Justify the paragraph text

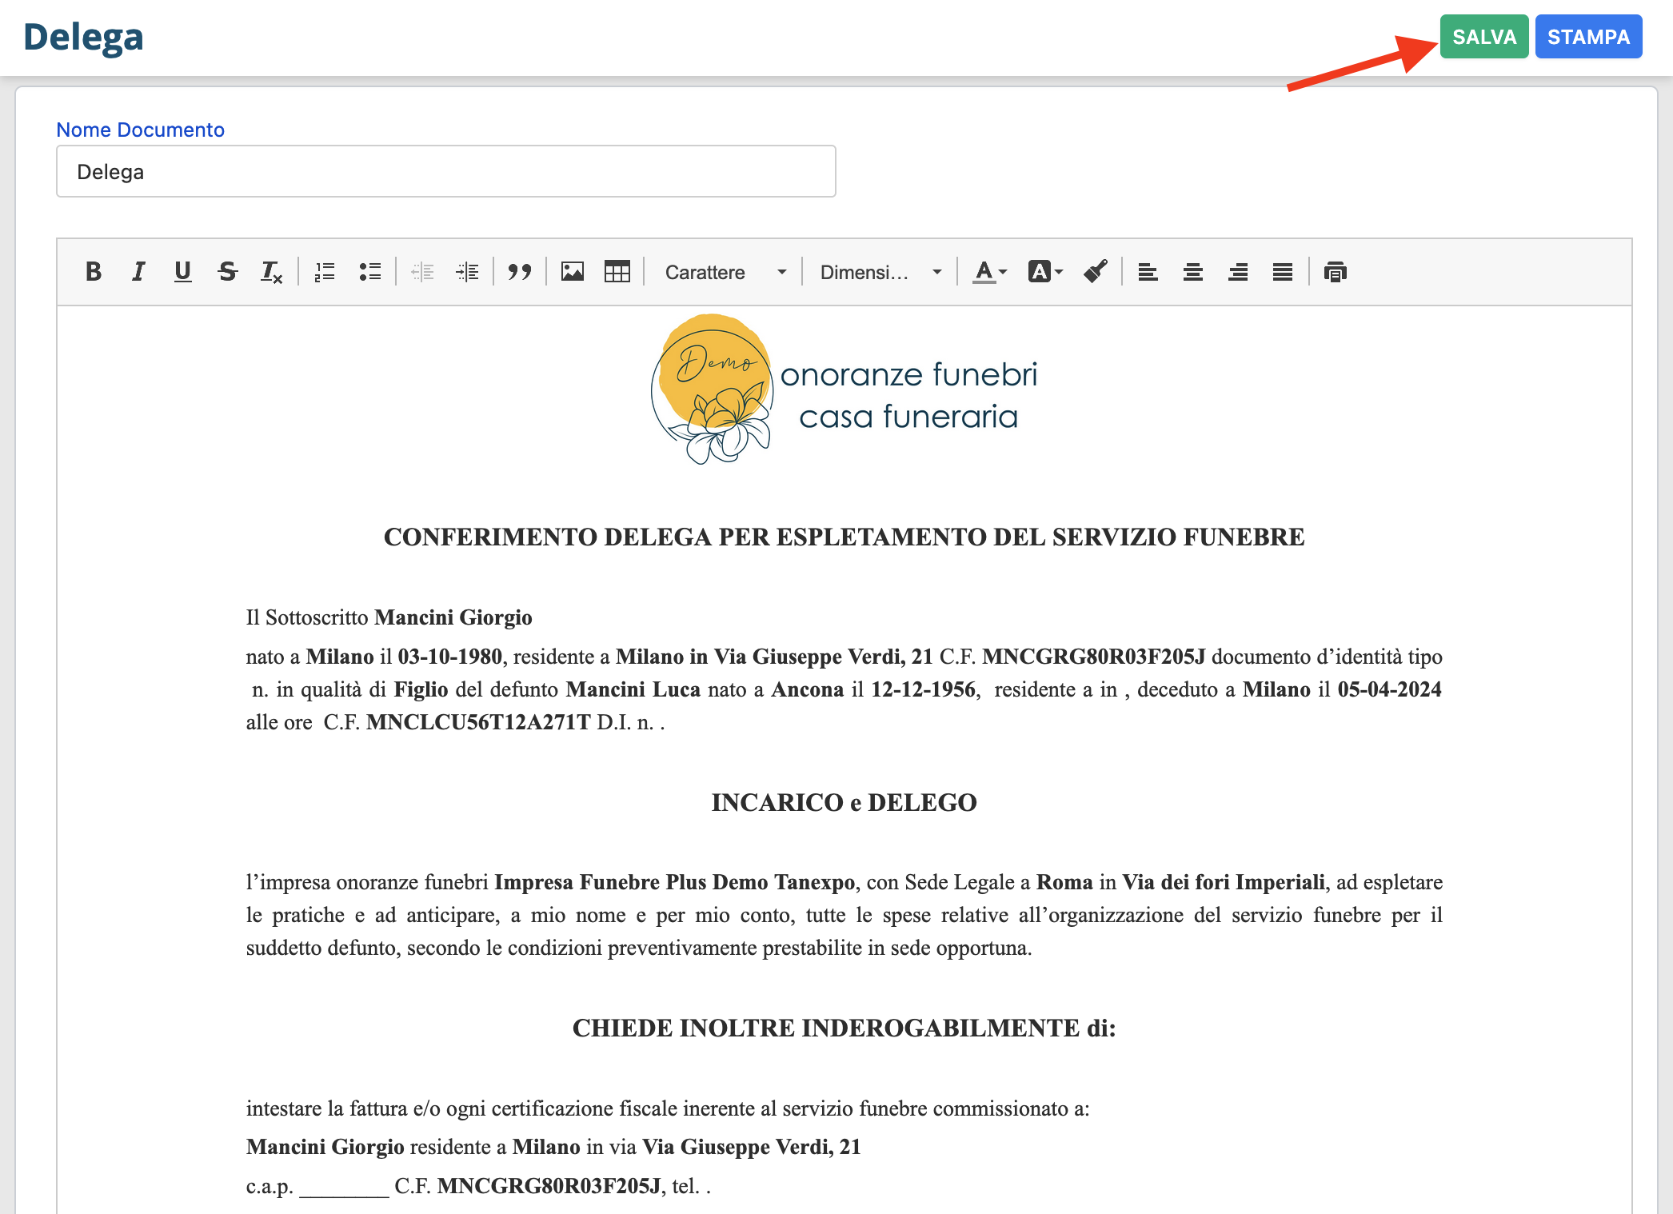(1283, 272)
